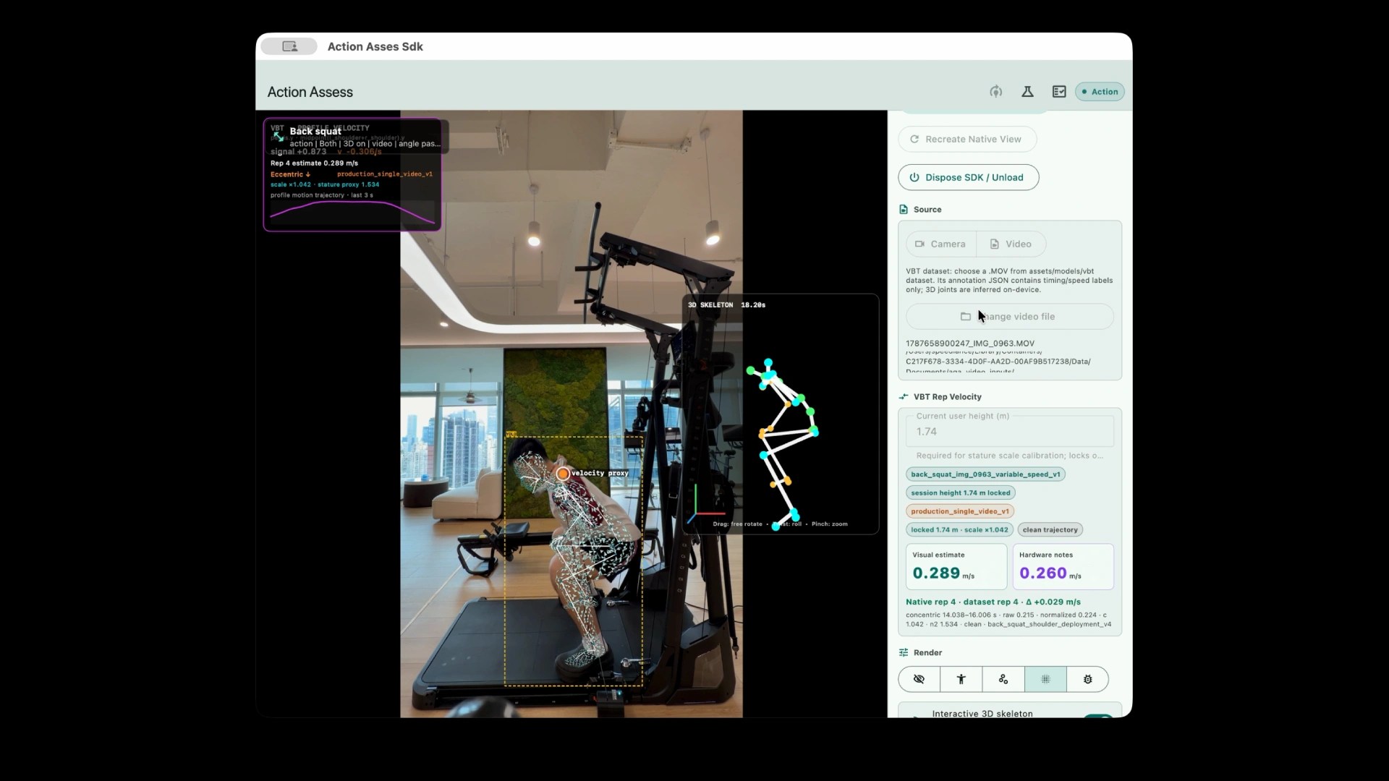Click the VBT Rep Velocity section icon

(903, 397)
